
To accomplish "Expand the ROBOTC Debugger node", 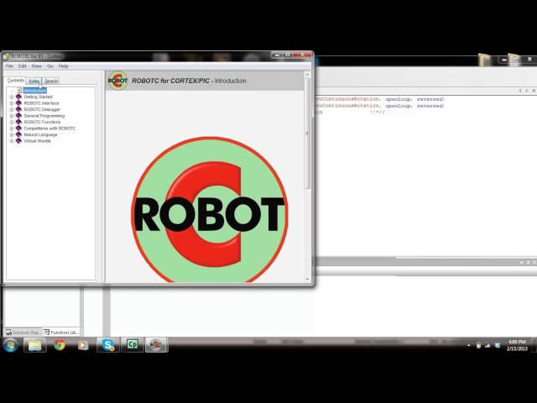I will tap(12, 110).
